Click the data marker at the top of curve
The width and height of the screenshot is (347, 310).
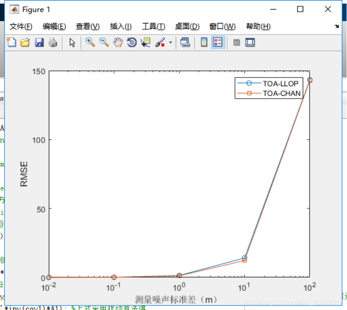point(310,80)
